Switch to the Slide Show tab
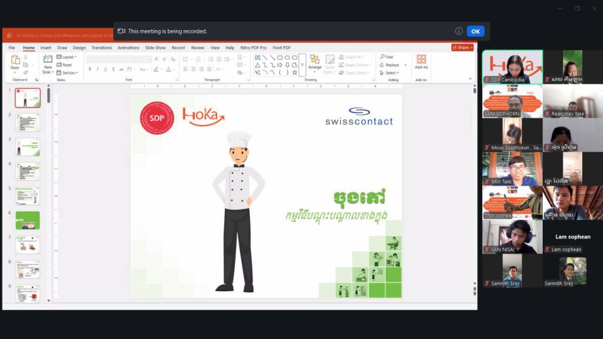Image resolution: width=603 pixels, height=339 pixels. coord(155,48)
